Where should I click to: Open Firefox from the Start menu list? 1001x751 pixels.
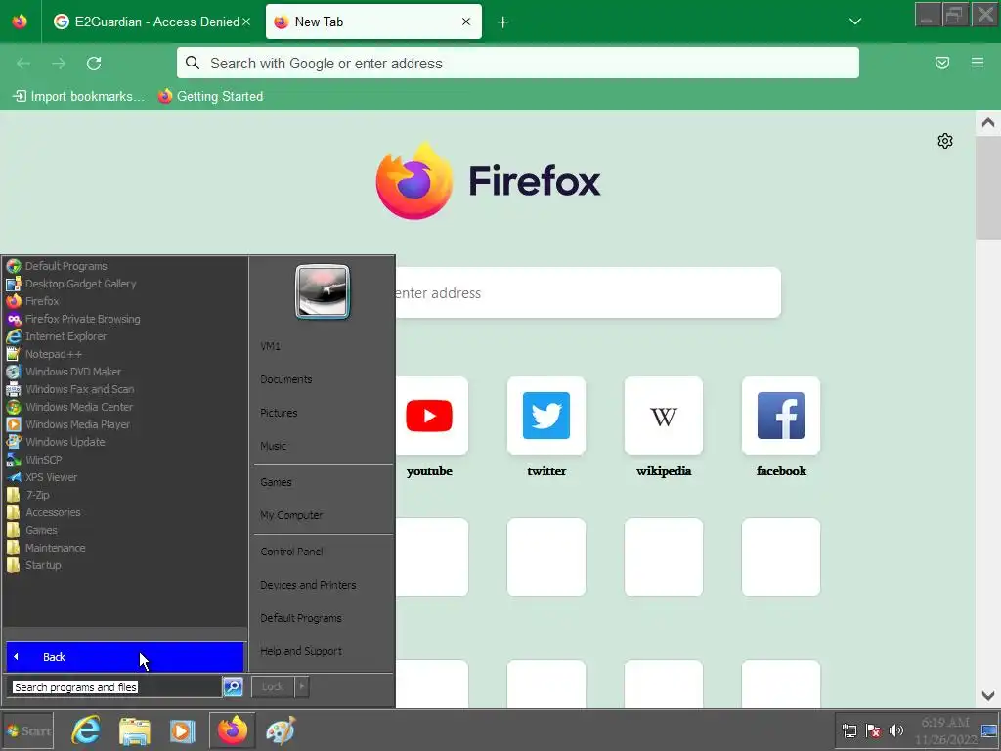click(42, 301)
